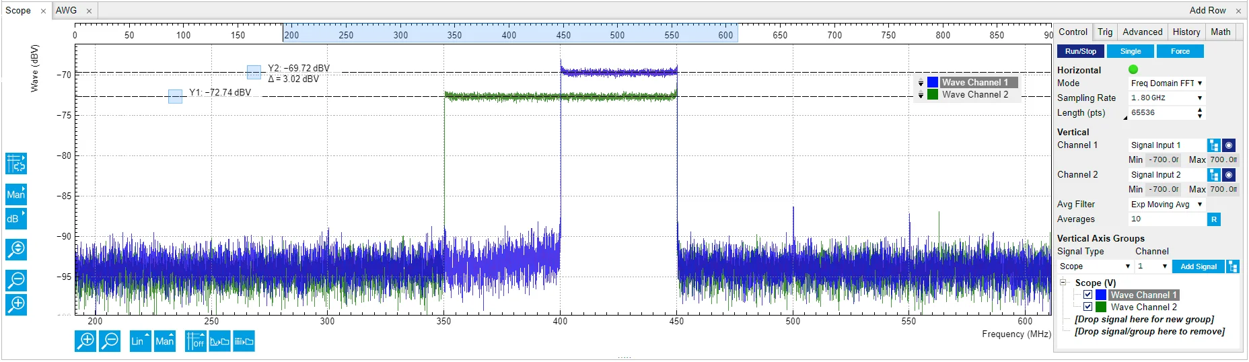The image size is (1249, 362).
Task: Open signal tree icon beside Add Signal
Action: point(1233,266)
